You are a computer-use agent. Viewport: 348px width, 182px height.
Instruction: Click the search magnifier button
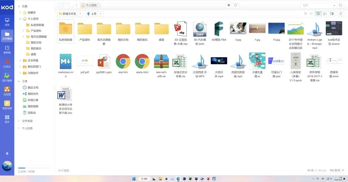click(x=340, y=5)
